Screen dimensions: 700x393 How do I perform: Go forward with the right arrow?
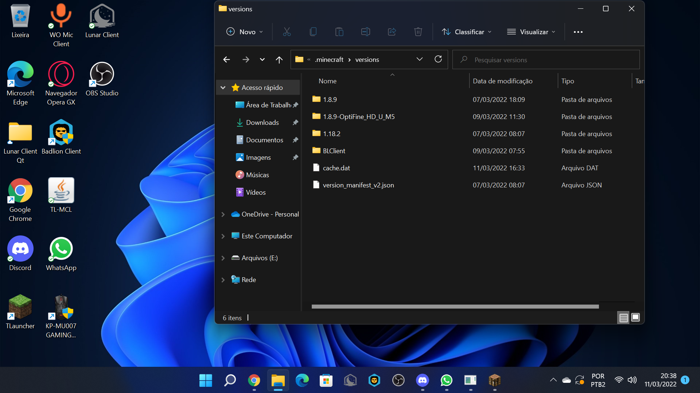246,60
